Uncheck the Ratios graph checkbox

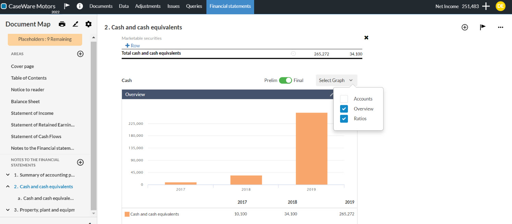[344, 119]
